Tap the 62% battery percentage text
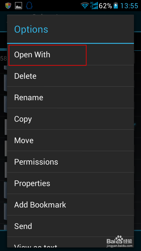Image resolution: width=141 pixels, height=251 pixels. click(x=105, y=6)
